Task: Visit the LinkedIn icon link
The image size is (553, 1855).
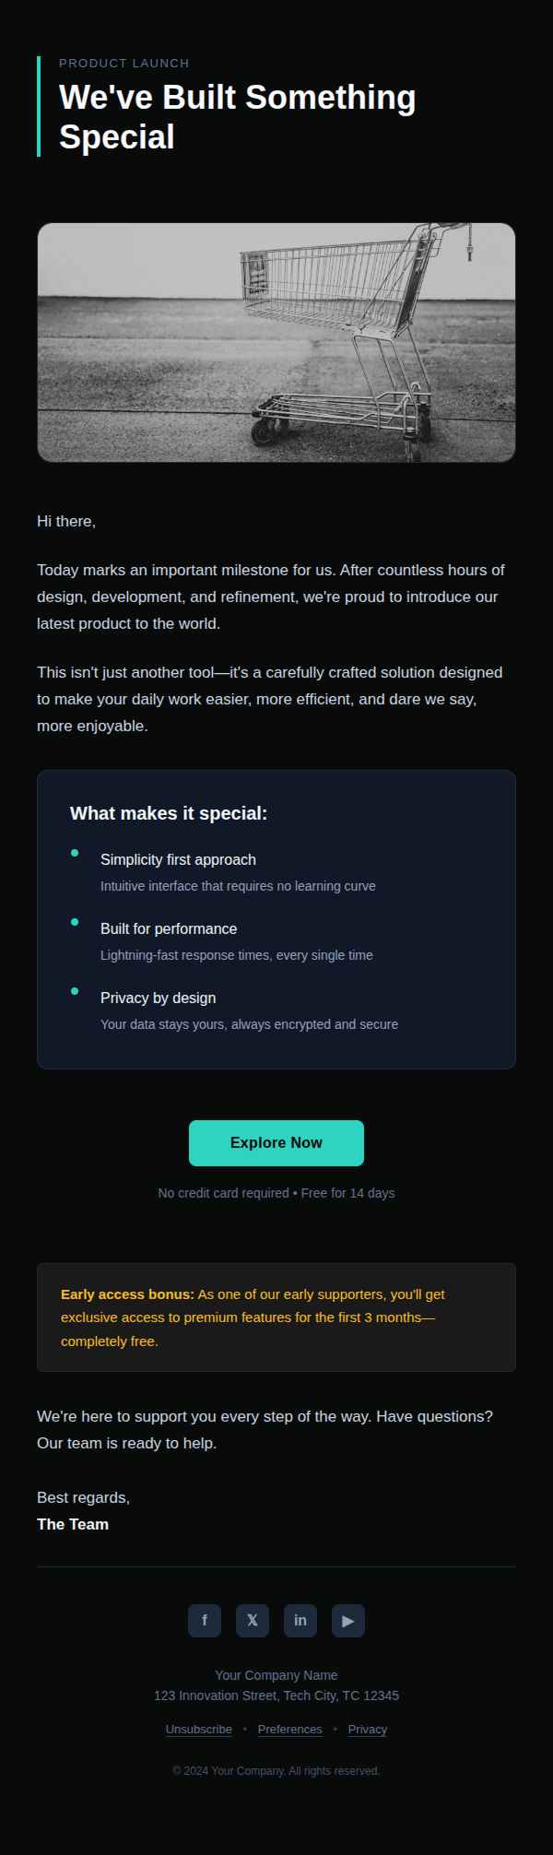Action: [x=300, y=1620]
